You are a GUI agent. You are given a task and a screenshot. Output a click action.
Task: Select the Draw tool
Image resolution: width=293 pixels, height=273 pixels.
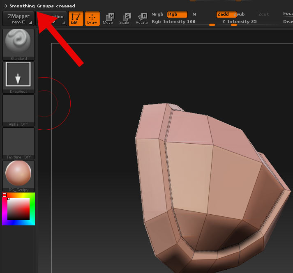(x=92, y=19)
